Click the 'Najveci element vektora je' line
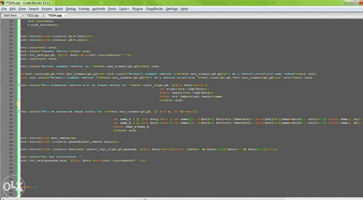The height and width of the screenshot is (200, 363). coord(91,66)
